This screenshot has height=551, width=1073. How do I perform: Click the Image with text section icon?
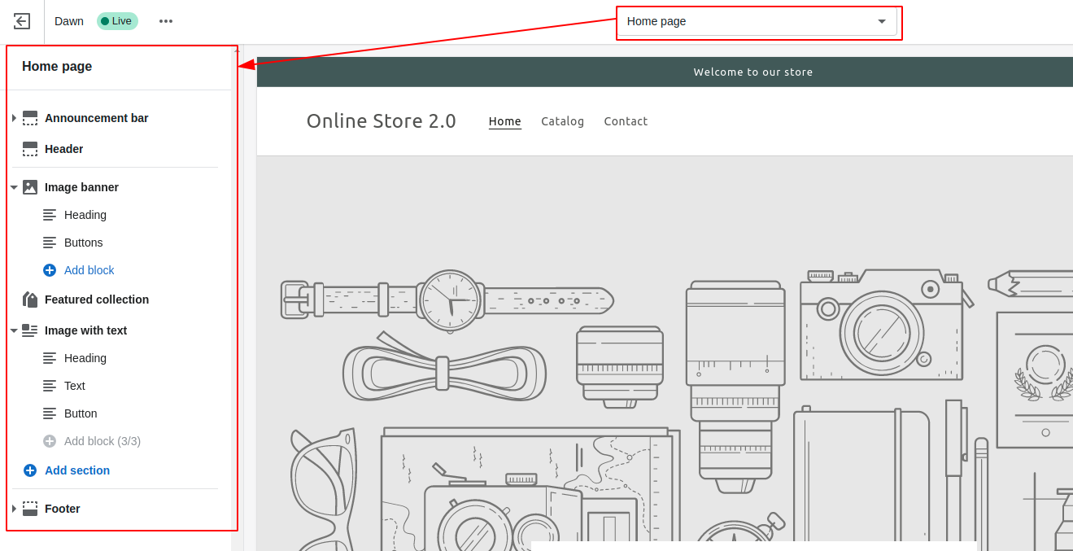click(30, 330)
